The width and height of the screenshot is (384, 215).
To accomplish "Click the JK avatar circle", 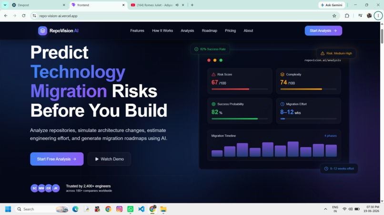I will pos(56,188).
